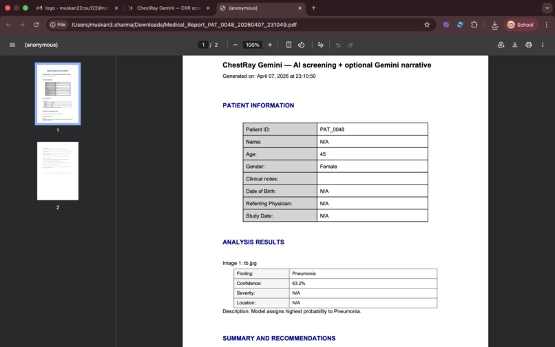
Task: Click the (anonymous) document title in toolbar
Action: 41,45
